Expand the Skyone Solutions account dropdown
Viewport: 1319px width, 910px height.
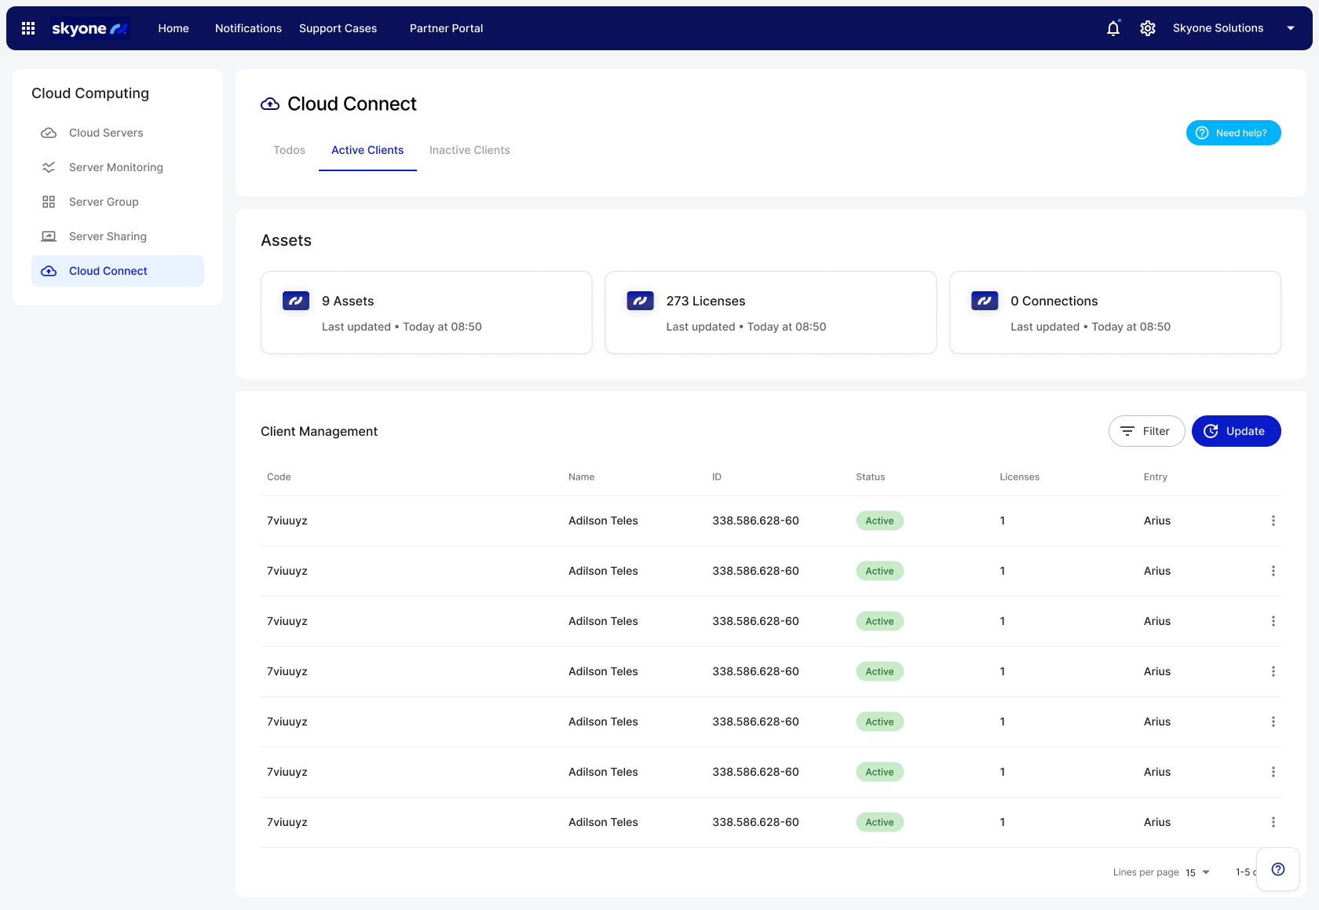[x=1290, y=28]
